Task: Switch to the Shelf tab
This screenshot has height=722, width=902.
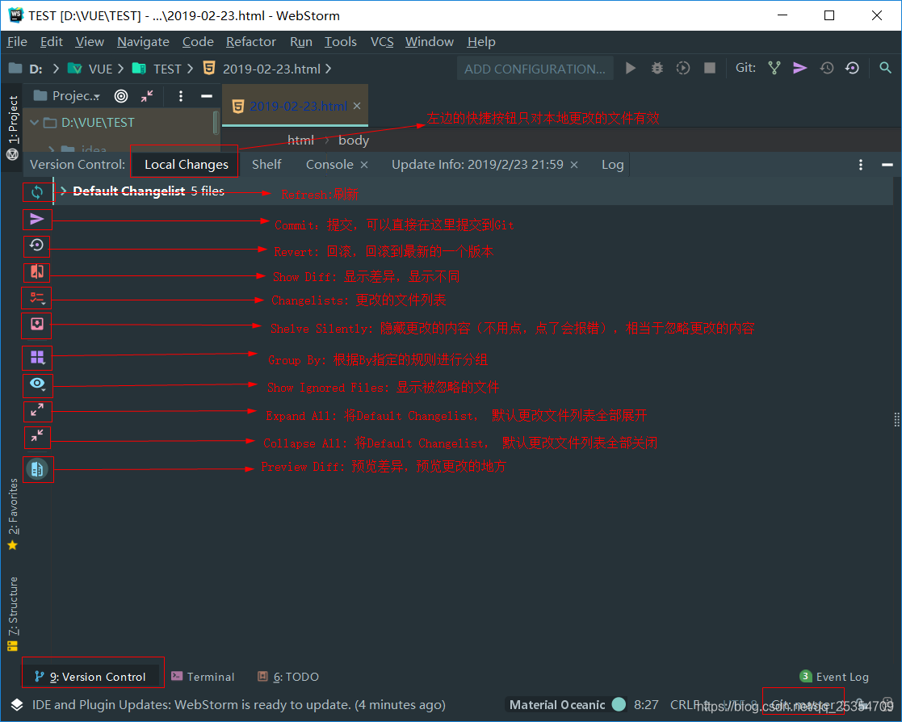Action: (x=266, y=164)
